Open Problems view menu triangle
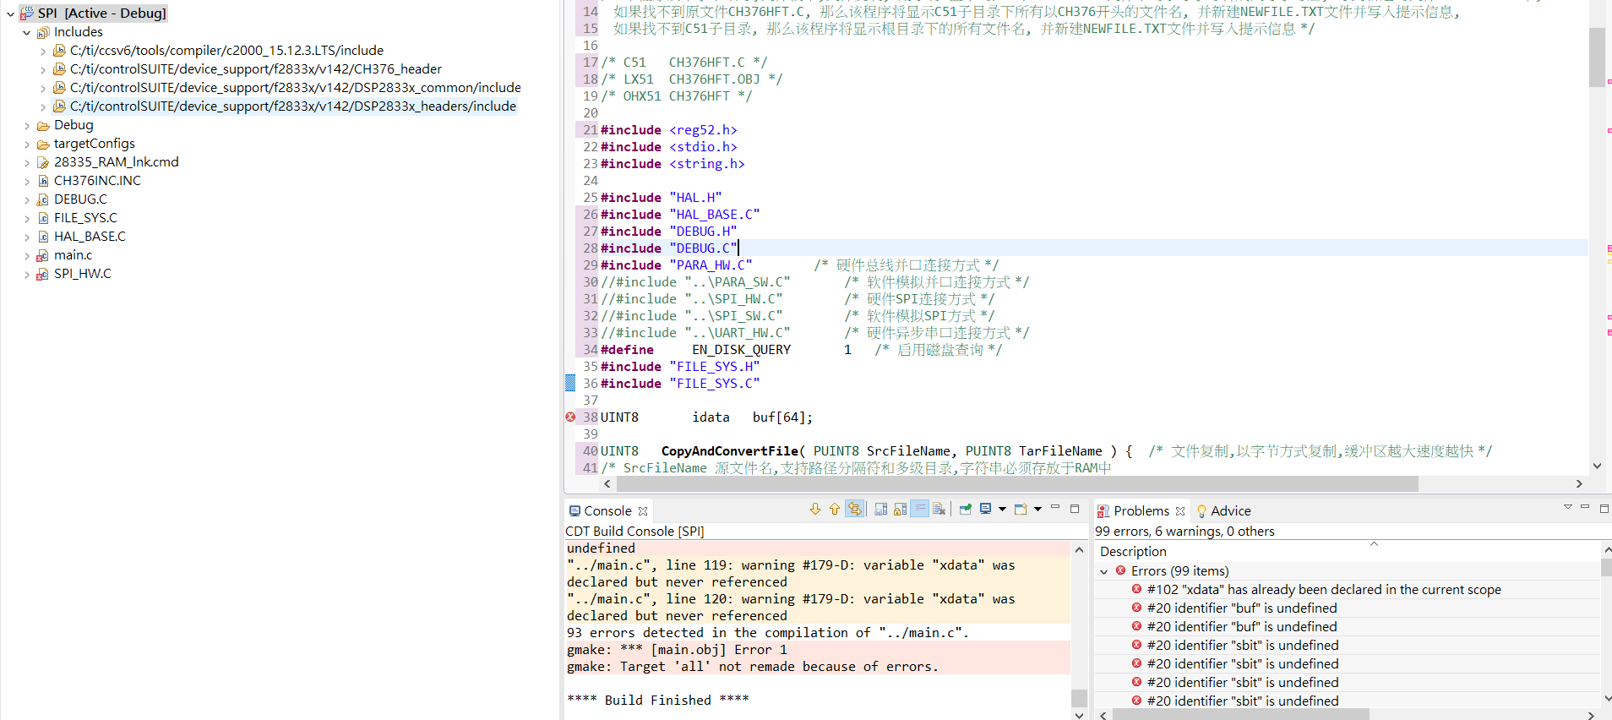This screenshot has height=720, width=1612. pos(1567,507)
